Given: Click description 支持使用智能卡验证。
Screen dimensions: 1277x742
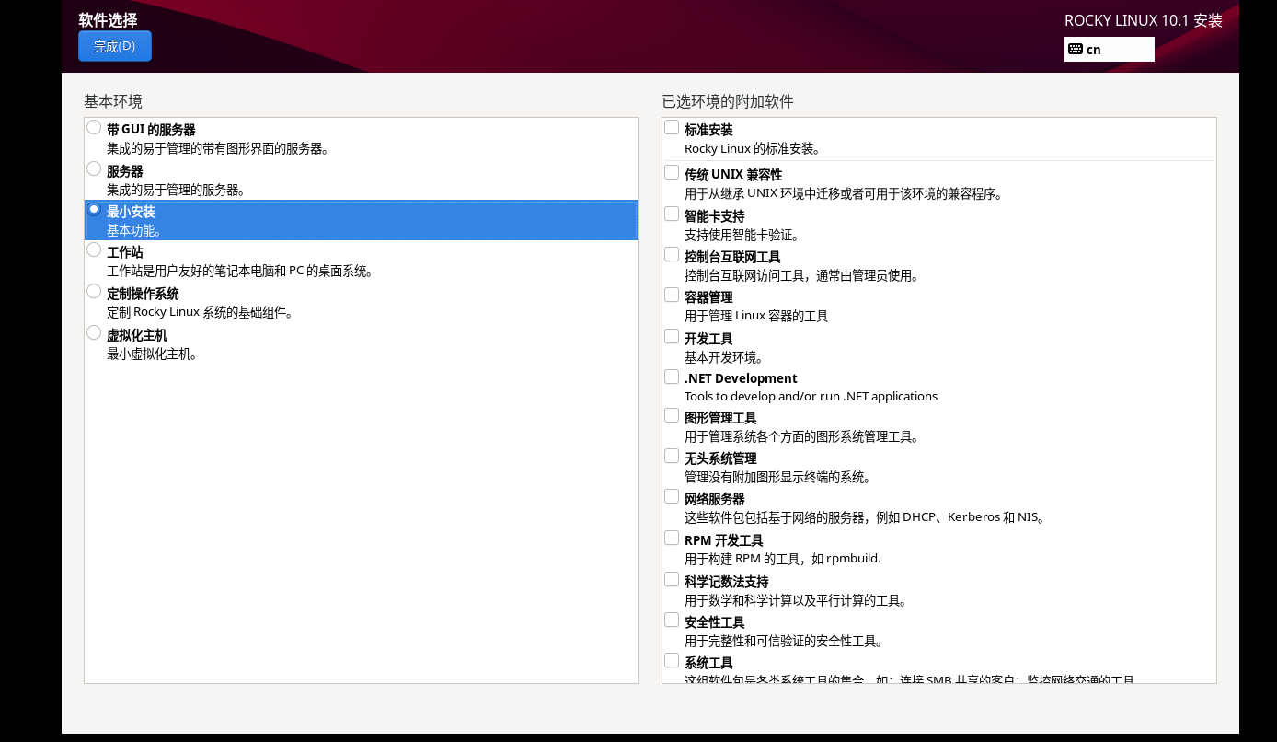Looking at the screenshot, I should (x=742, y=235).
